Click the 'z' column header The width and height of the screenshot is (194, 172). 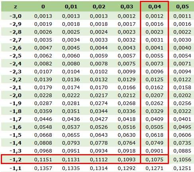(16, 7)
